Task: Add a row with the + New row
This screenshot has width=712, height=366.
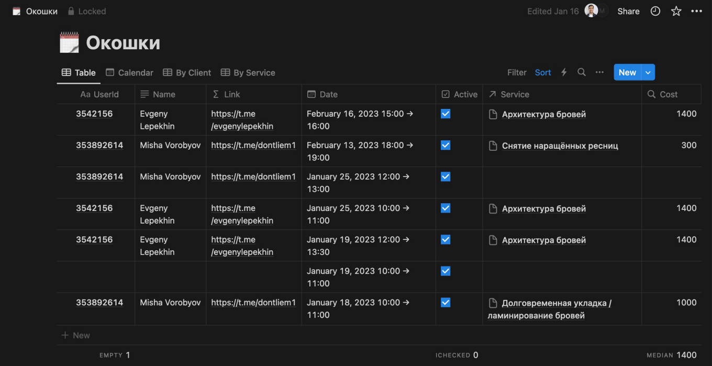Action: [x=76, y=335]
